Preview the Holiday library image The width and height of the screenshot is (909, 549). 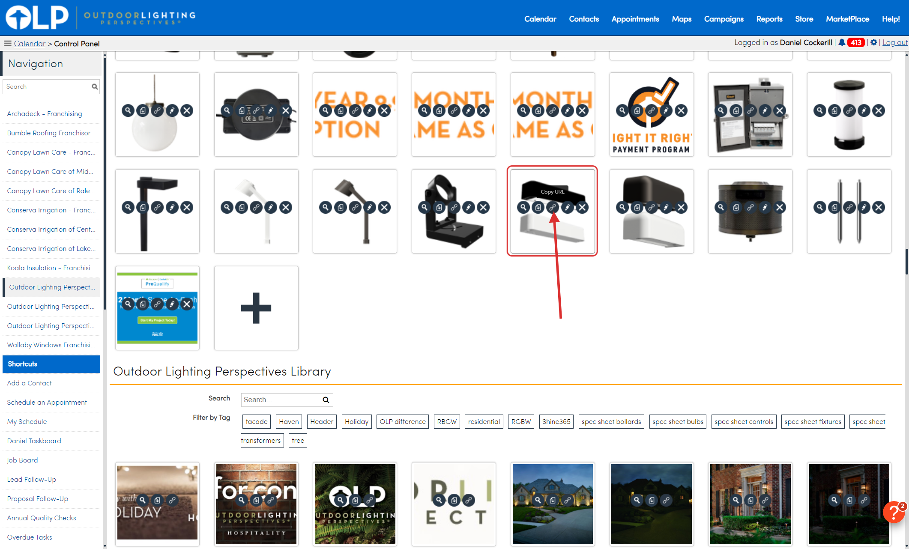click(143, 500)
